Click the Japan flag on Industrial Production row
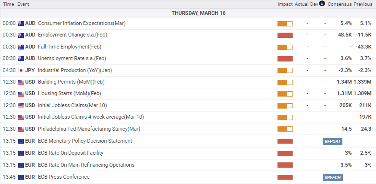The height and width of the screenshot is (184, 376). (21, 71)
